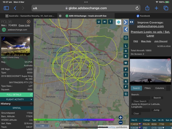Open map settings gear

126,38
